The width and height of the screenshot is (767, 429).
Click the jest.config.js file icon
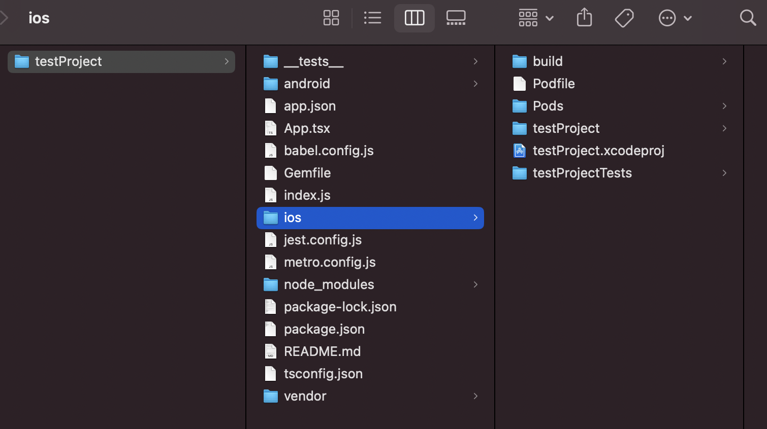(271, 240)
